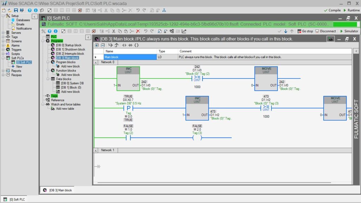Image resolution: width=361 pixels, height=203 pixels.
Task: Insert an output coil element
Action: click(136, 45)
